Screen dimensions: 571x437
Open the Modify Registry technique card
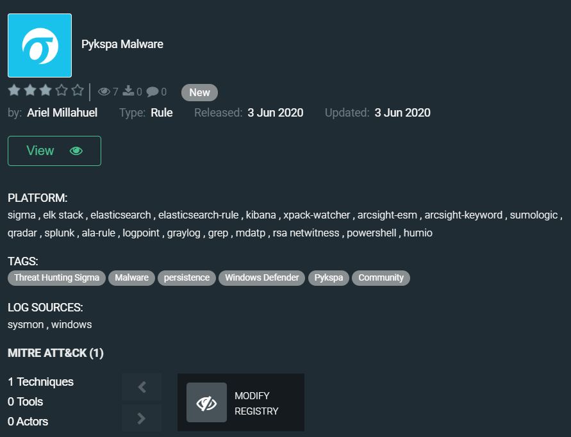click(x=241, y=402)
